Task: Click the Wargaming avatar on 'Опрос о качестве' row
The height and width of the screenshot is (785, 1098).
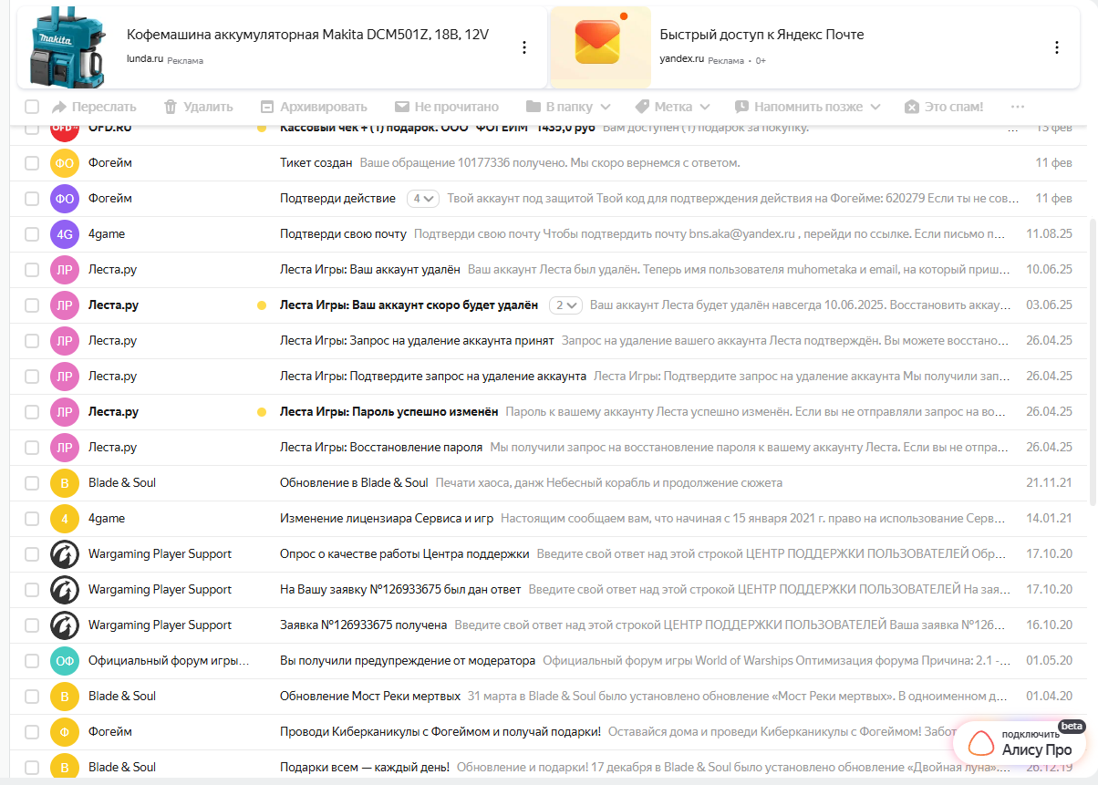Action: point(65,554)
